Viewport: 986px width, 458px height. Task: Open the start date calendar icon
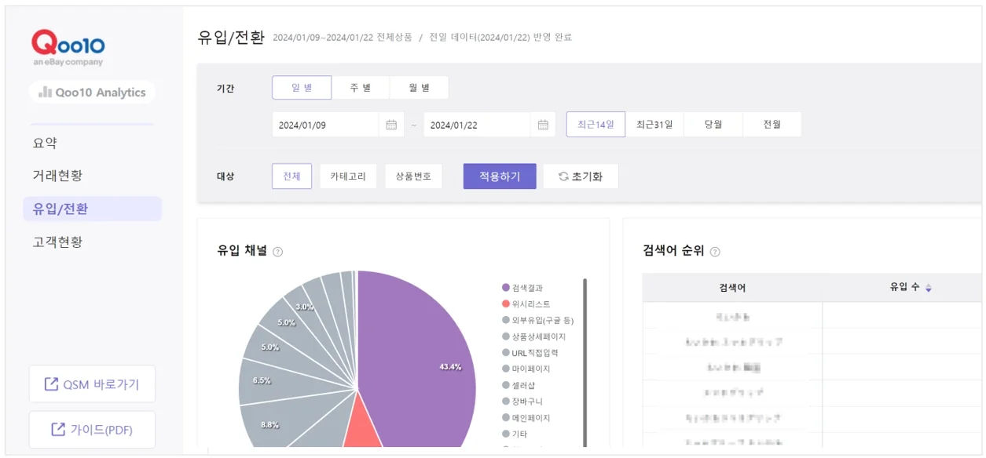(391, 125)
